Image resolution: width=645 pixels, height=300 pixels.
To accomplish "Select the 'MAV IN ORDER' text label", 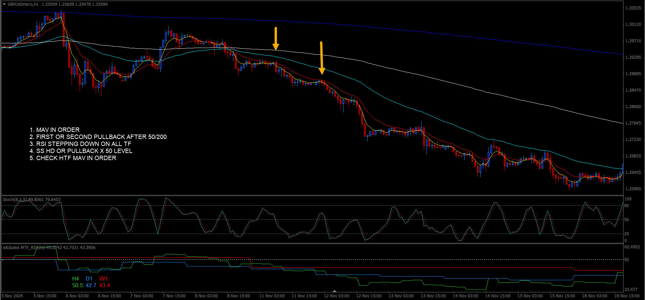I will tap(54, 130).
